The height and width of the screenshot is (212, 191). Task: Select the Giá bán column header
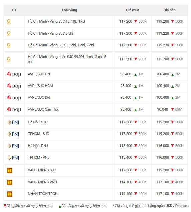(x=169, y=10)
